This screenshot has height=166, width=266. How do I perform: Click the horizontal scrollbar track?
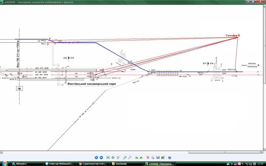104,152
